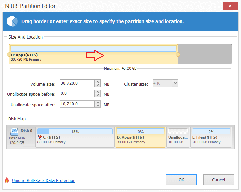Decrease Volume size with down spinner arrow

click(x=97, y=85)
